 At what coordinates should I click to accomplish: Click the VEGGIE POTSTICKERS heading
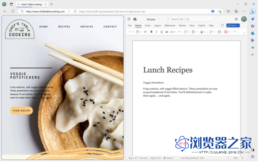25,76
